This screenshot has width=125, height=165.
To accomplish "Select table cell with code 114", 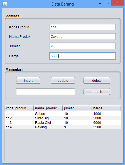I will coord(19,127).
